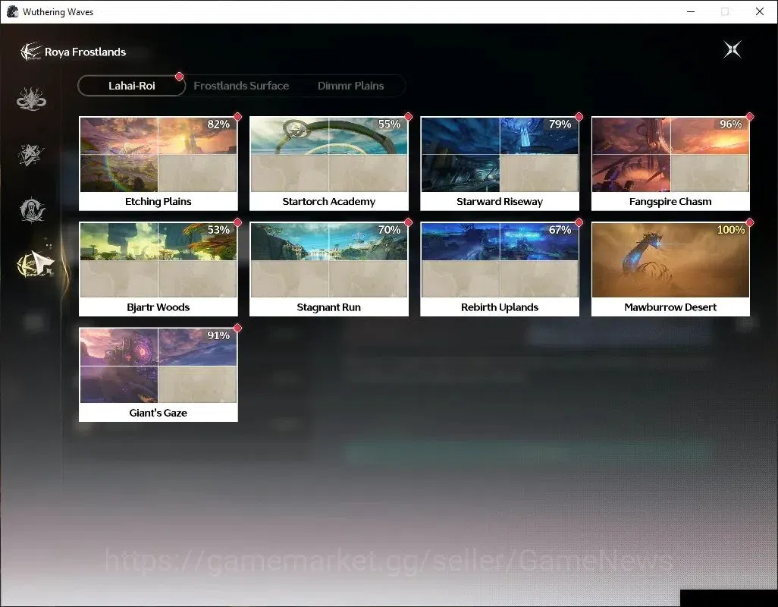This screenshot has height=607, width=778.
Task: Click the red notification marker on Bjartr Woods
Action: point(237,222)
